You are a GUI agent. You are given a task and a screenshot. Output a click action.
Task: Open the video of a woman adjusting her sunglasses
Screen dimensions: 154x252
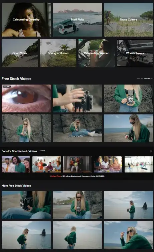[128, 235]
